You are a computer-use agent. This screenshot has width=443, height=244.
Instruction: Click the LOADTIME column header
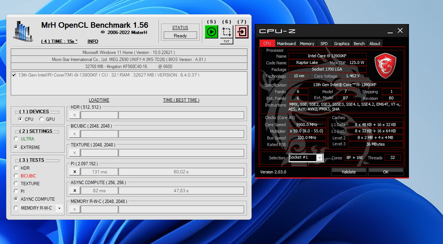pyautogui.click(x=99, y=100)
